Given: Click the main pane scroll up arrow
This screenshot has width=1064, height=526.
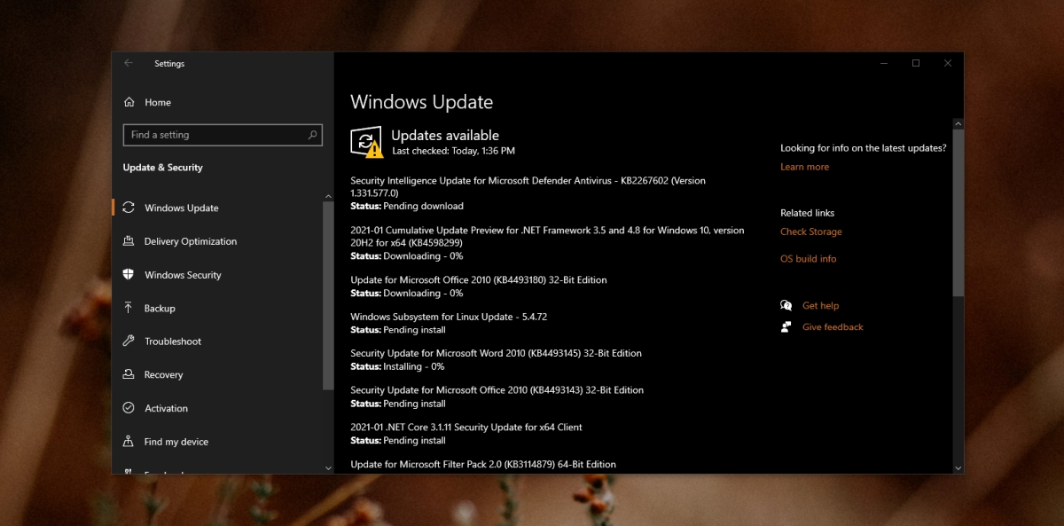Looking at the screenshot, I should (x=958, y=123).
